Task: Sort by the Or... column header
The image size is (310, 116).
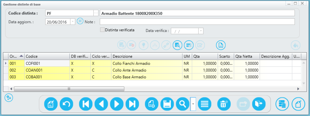Action: click(16, 56)
